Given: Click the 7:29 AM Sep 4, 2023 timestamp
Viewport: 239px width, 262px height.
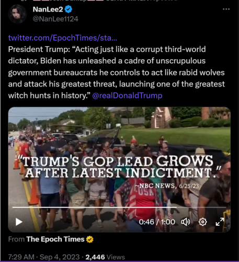Looking at the screenshot, I should (x=44, y=257).
